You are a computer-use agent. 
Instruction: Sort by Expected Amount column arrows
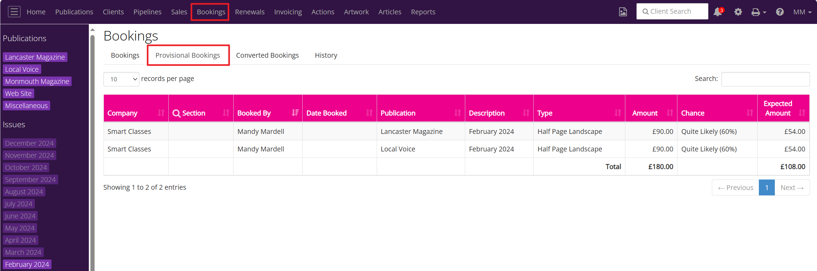point(802,113)
